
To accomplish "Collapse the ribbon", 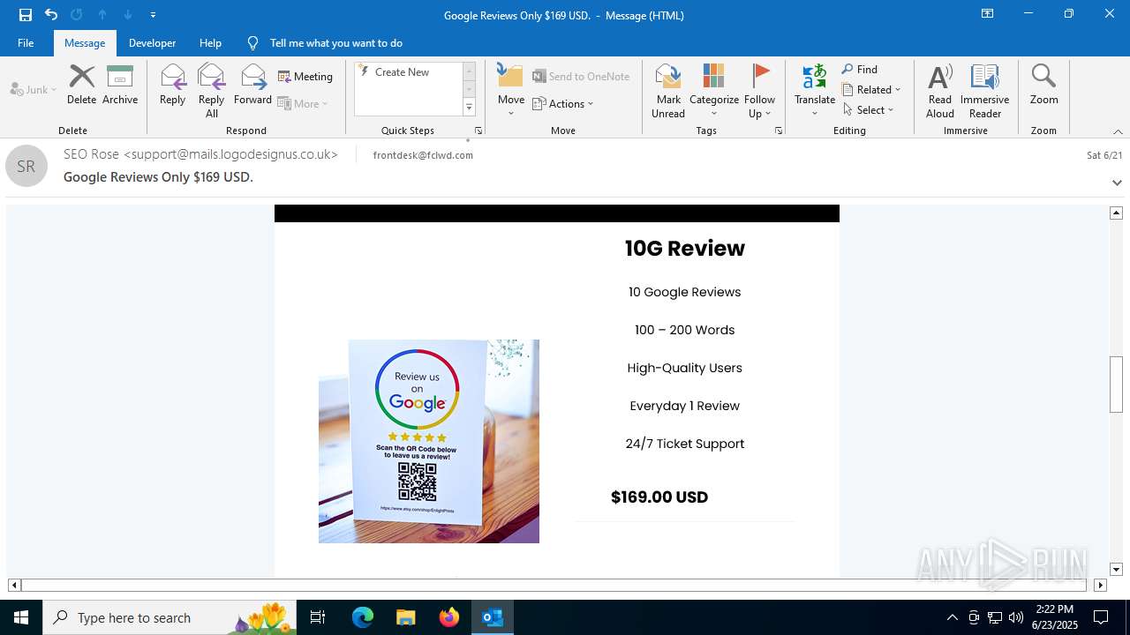I will click(1118, 131).
